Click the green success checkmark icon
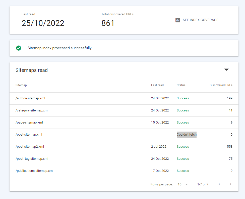This screenshot has height=199, width=245. [x=19, y=48]
